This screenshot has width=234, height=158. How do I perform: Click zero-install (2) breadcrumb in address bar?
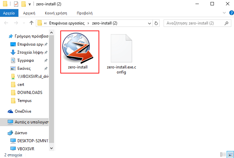pyautogui.click(x=105, y=23)
